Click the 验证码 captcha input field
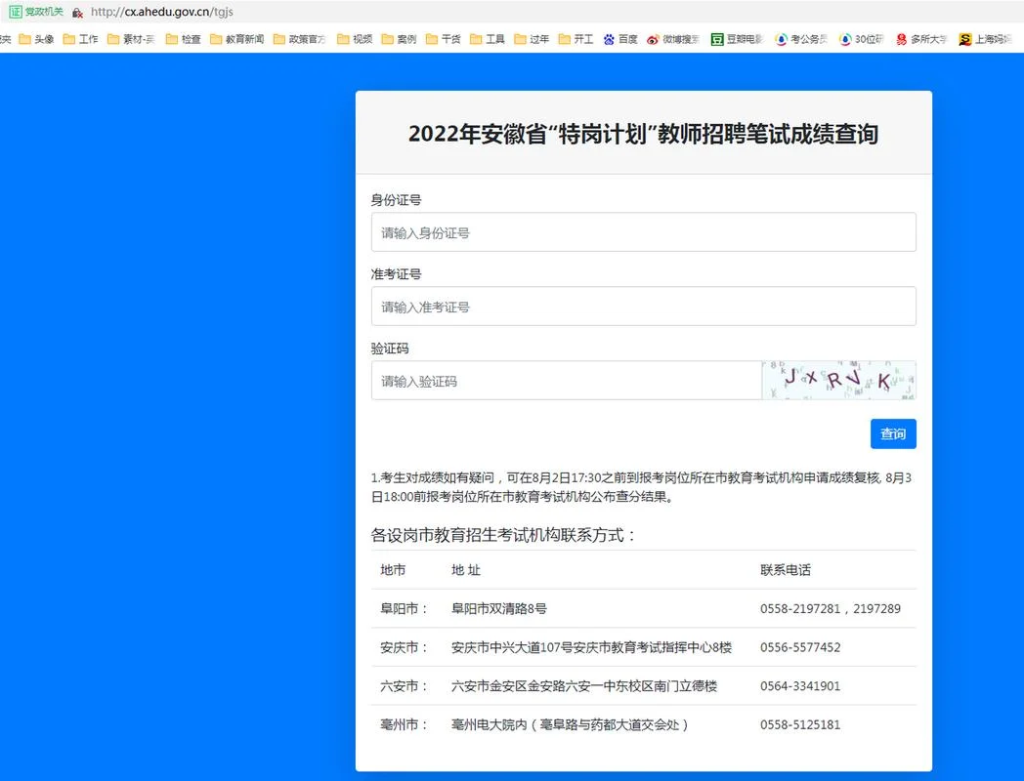This screenshot has height=781, width=1024. click(x=566, y=381)
